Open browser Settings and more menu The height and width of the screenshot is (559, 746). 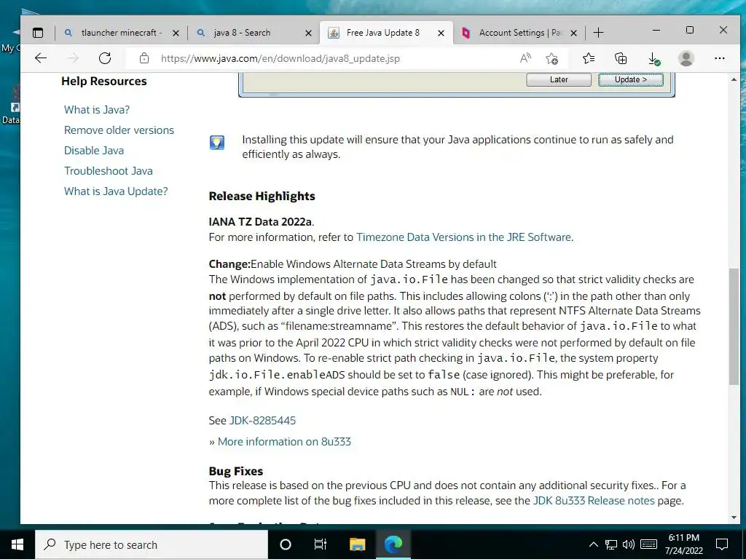(x=719, y=58)
